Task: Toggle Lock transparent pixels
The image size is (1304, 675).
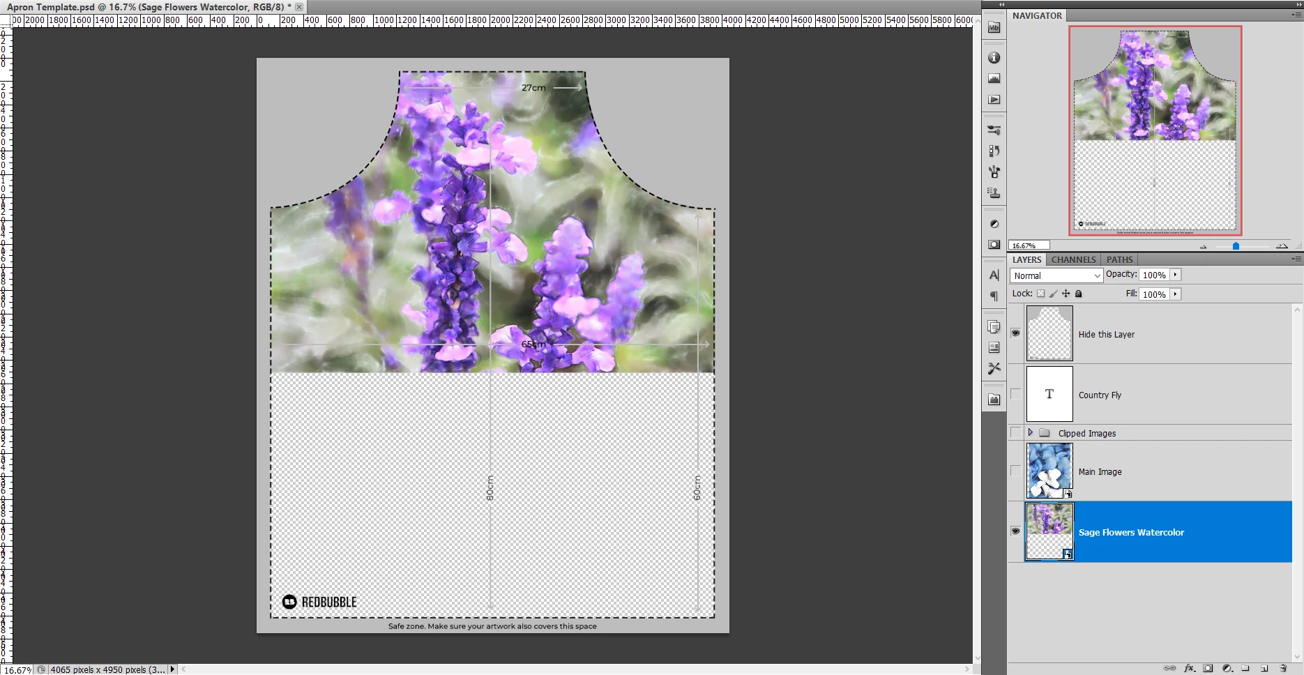Action: pos(1041,294)
